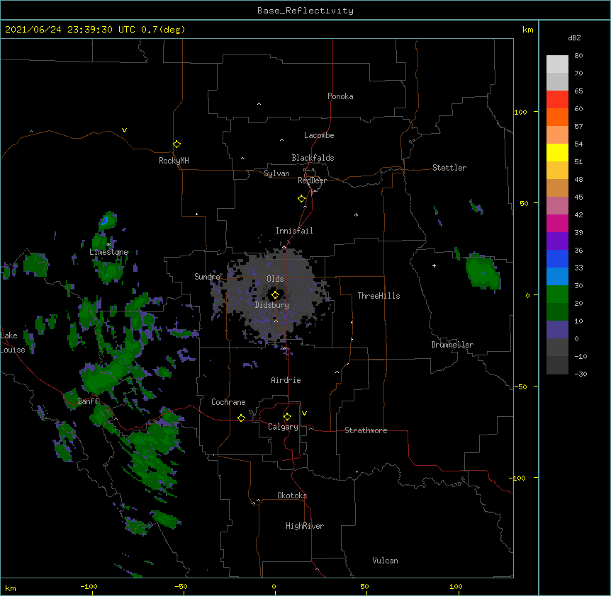Screen dimensions: 611x596
Task: Click the RockyMH label
Action: (174, 161)
